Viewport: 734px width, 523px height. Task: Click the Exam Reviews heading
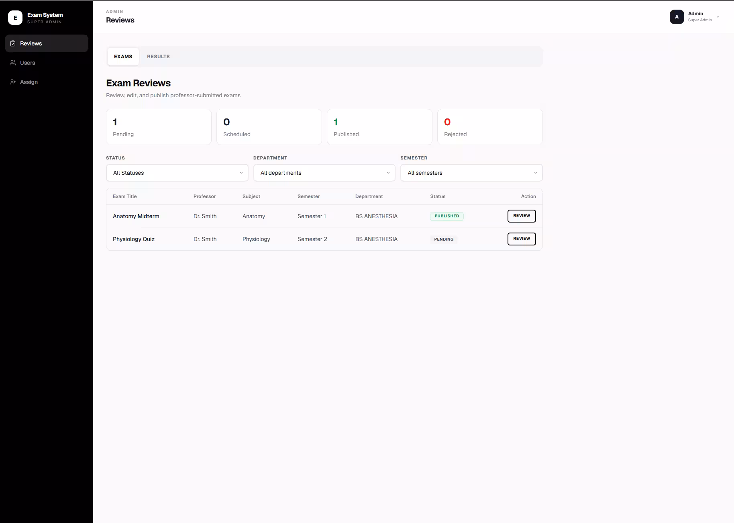[138, 83]
